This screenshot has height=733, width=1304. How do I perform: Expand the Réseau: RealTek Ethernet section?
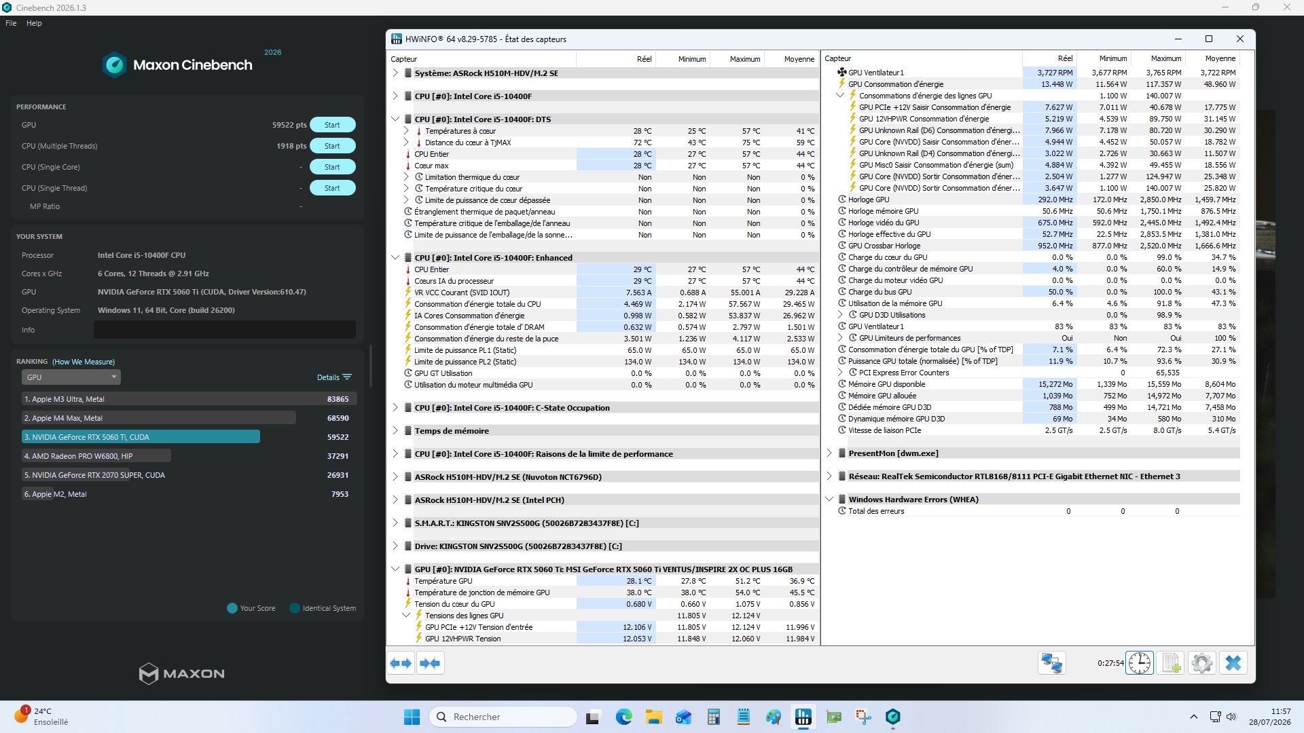[x=829, y=476]
